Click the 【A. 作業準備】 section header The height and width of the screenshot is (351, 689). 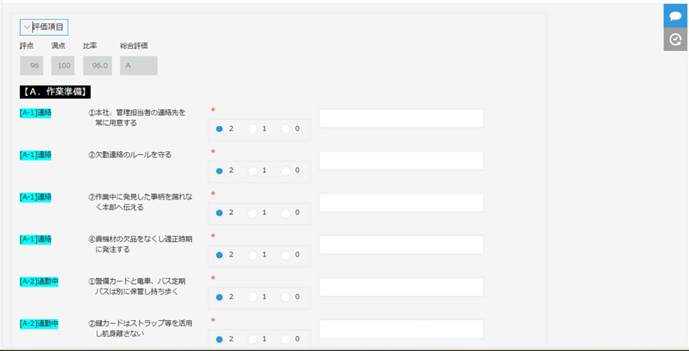point(56,91)
